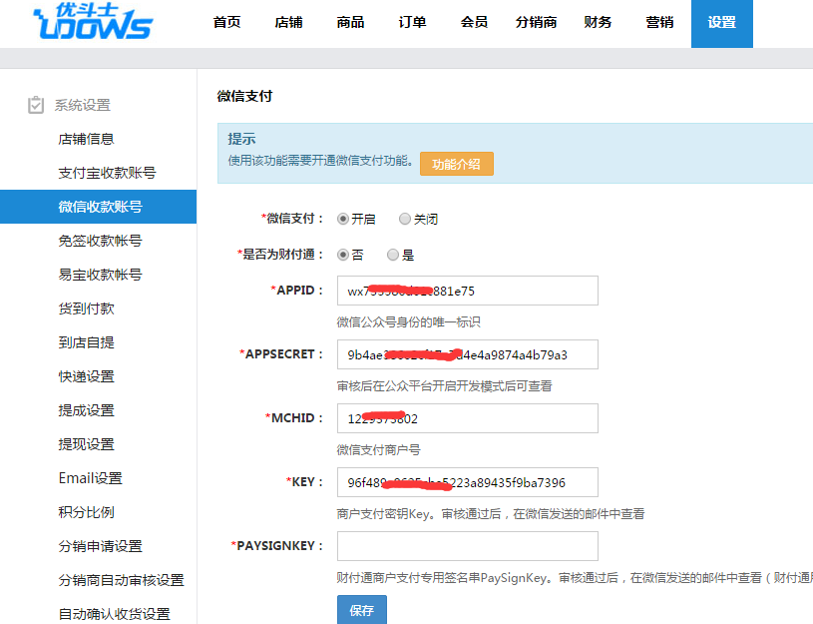This screenshot has height=624, width=813.
Task: Open the 分销商 navigation item
Action: click(537, 23)
